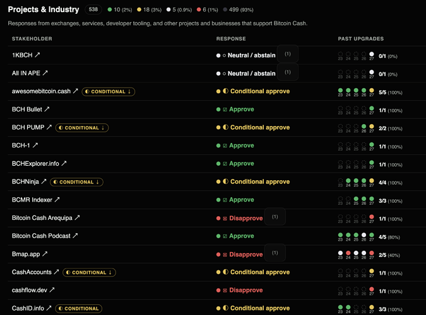Expand the awesomebitcoin.cash CONDITIONAL badge
The width and height of the screenshot is (426, 315).
pyautogui.click(x=109, y=91)
